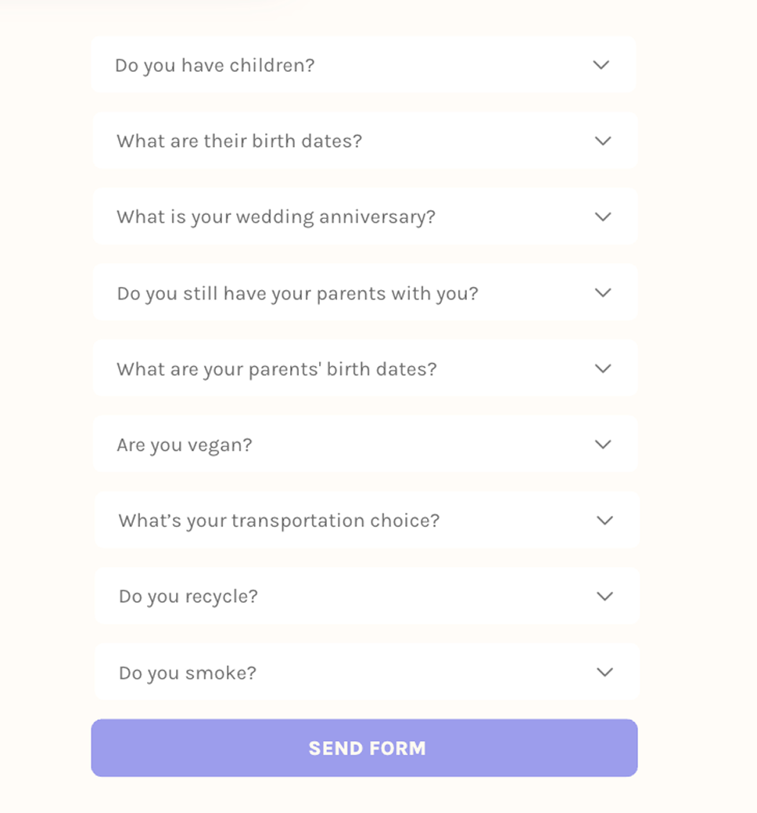
Task: Expand "Do you have children?" dropdown
Action: click(x=363, y=65)
